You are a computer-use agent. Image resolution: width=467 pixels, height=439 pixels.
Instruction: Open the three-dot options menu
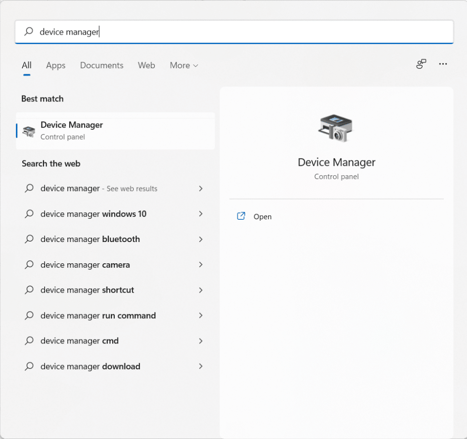click(x=443, y=64)
